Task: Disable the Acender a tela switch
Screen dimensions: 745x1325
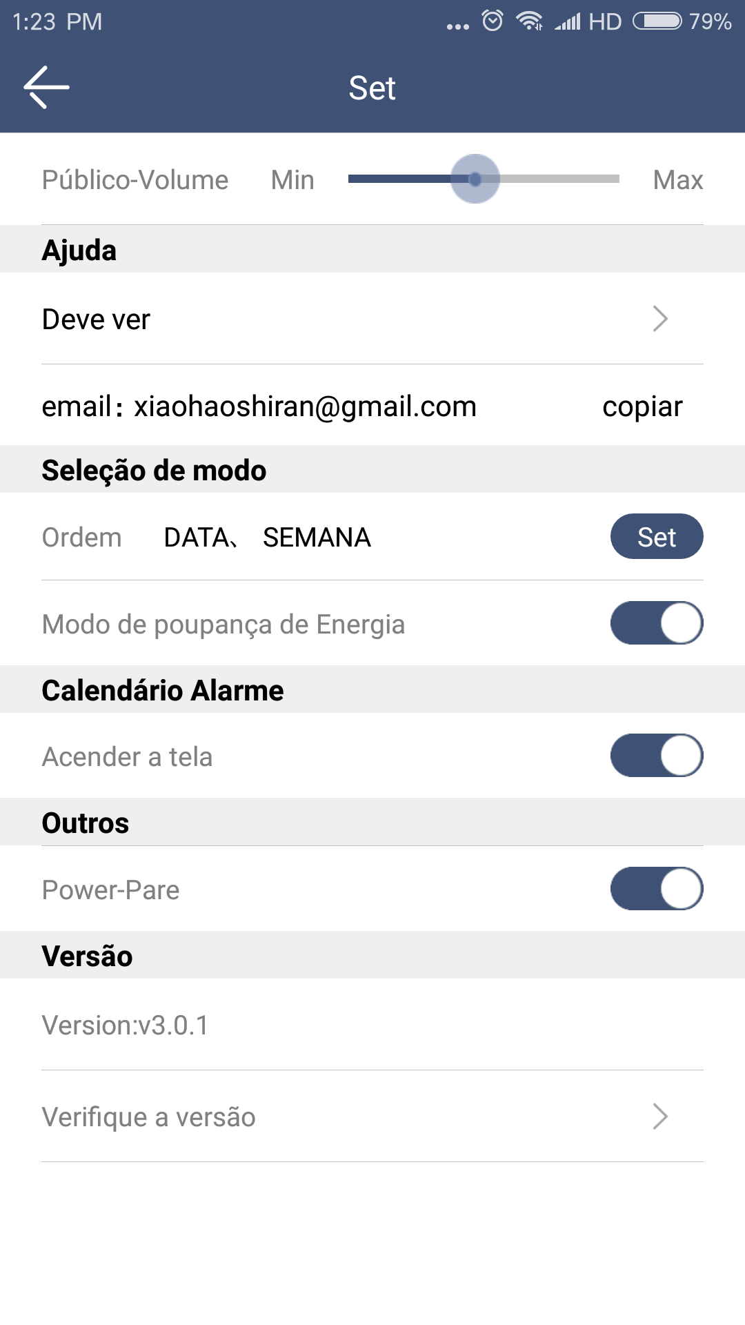Action: tap(657, 756)
